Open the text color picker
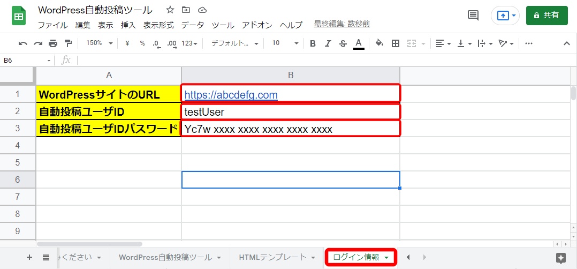Viewport: 577px width, 269px height. point(359,43)
